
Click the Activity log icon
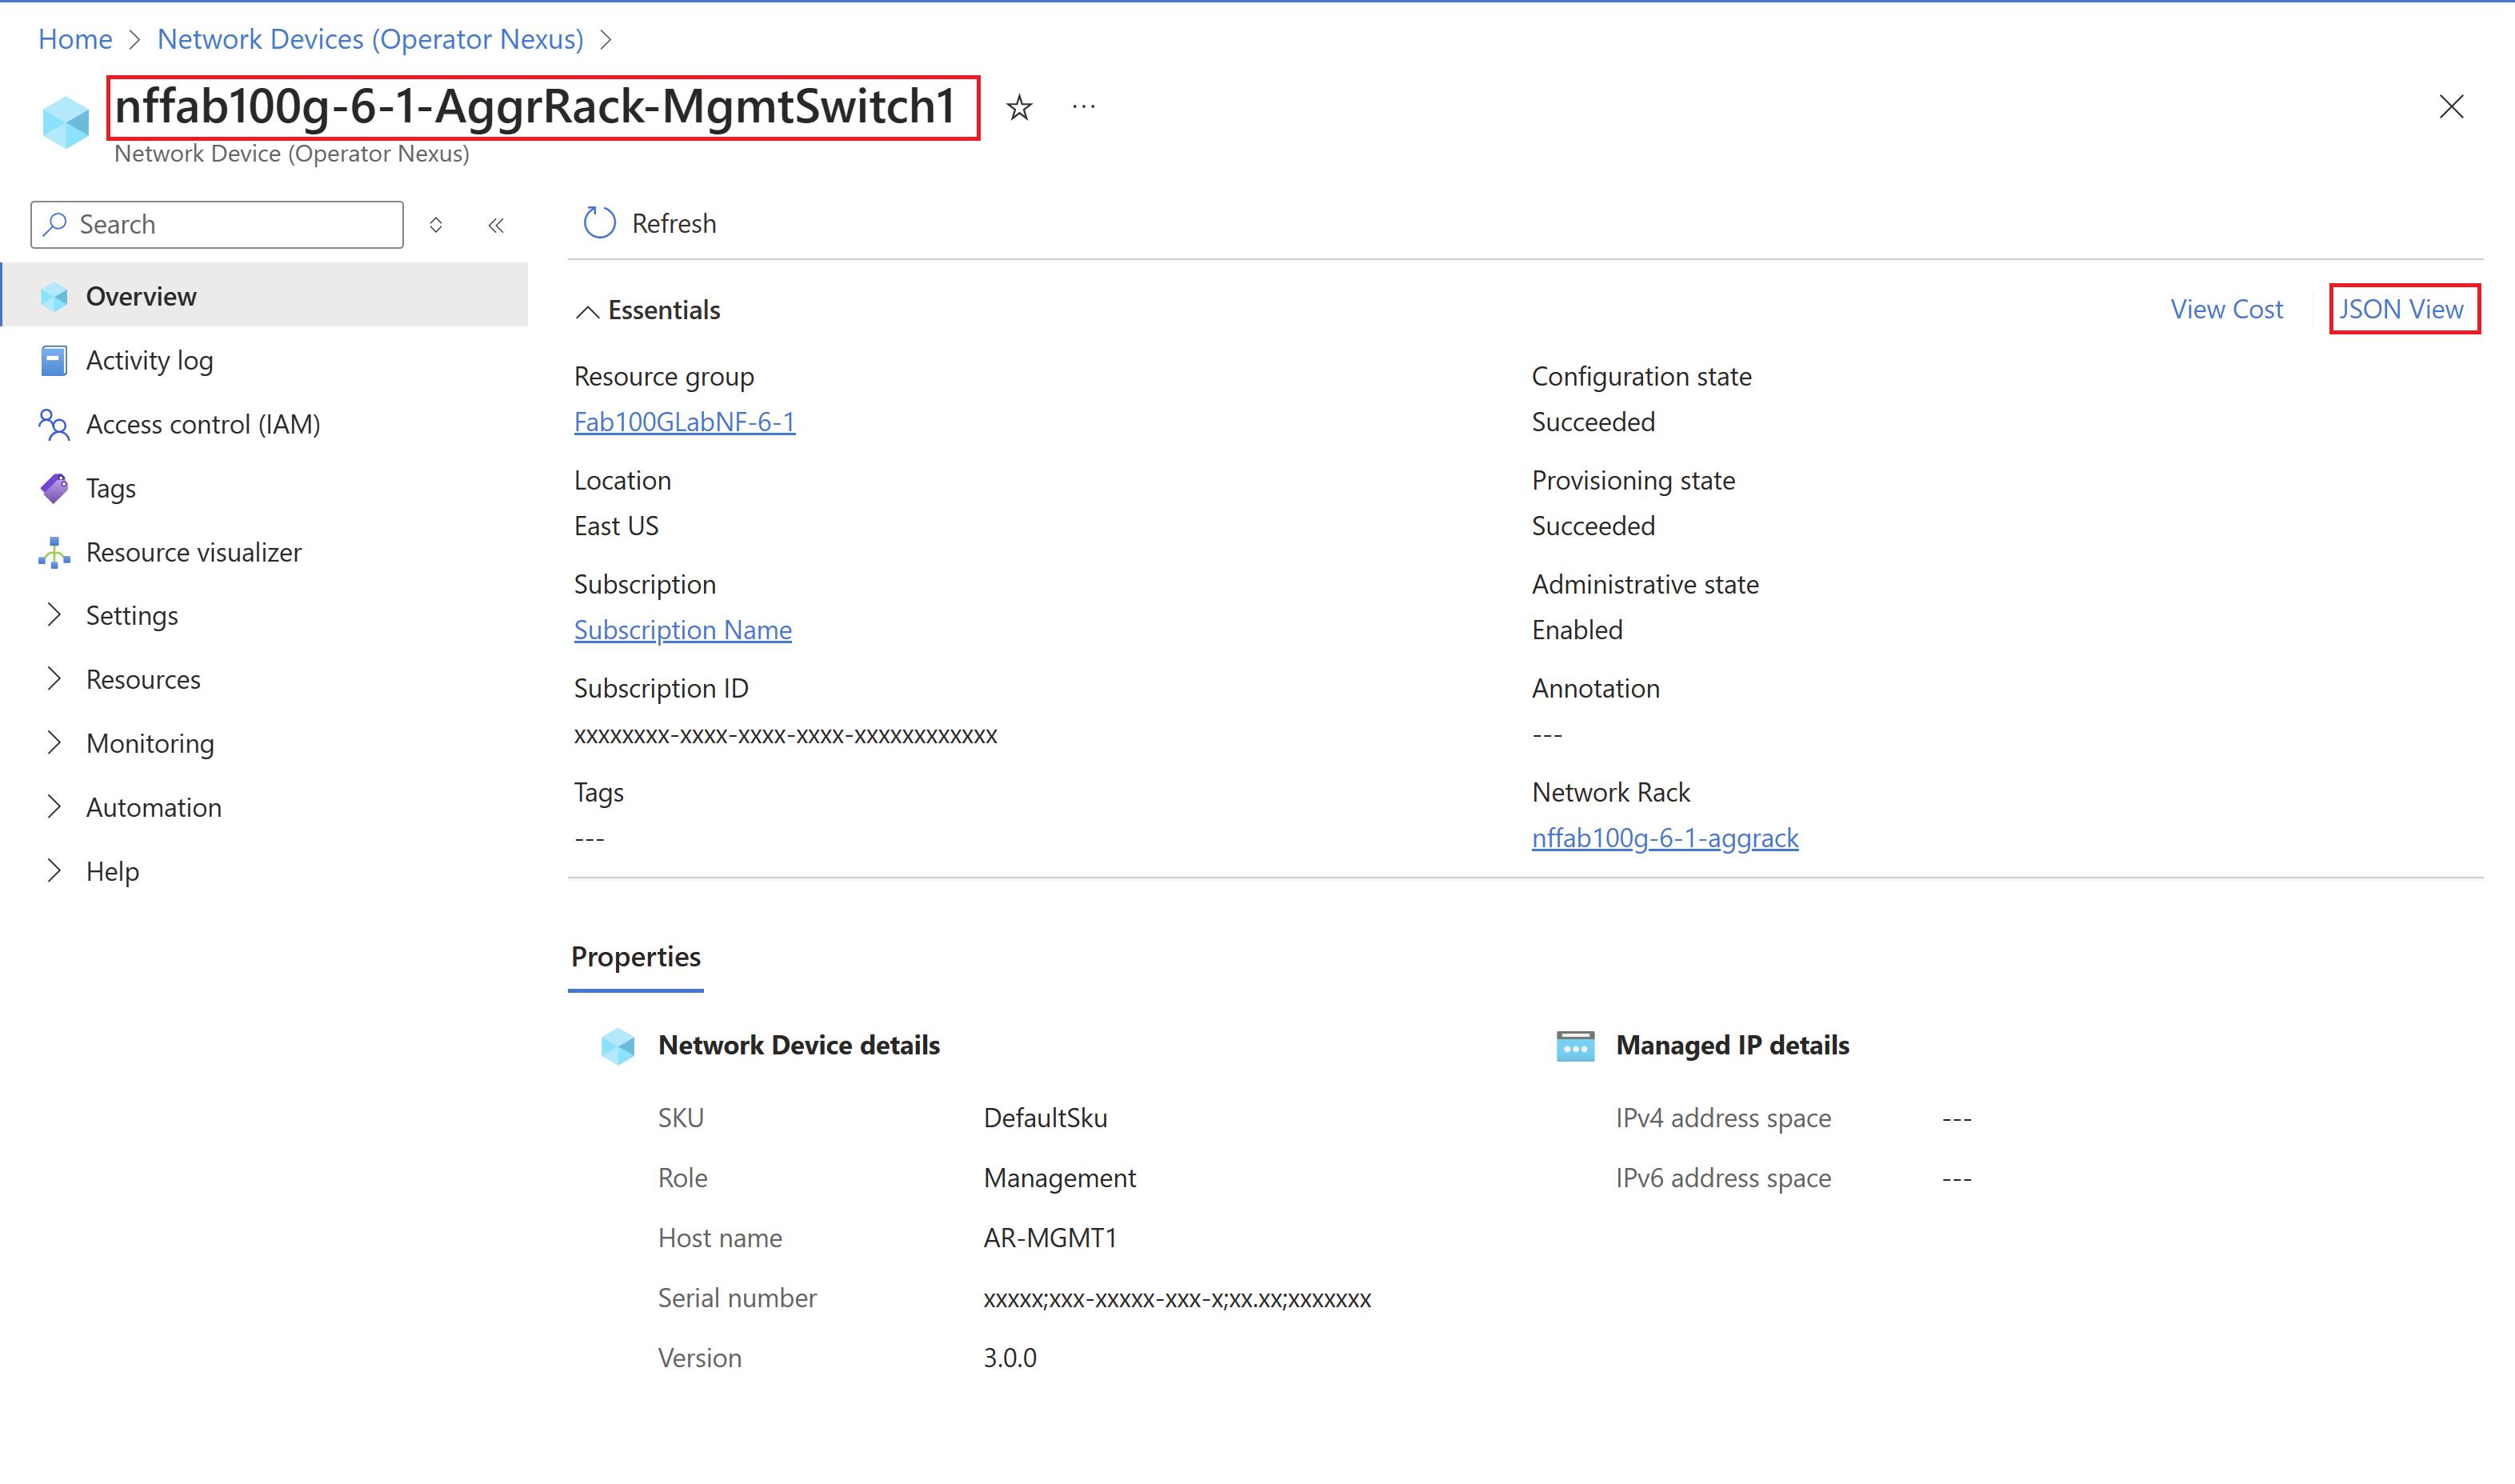[x=54, y=360]
